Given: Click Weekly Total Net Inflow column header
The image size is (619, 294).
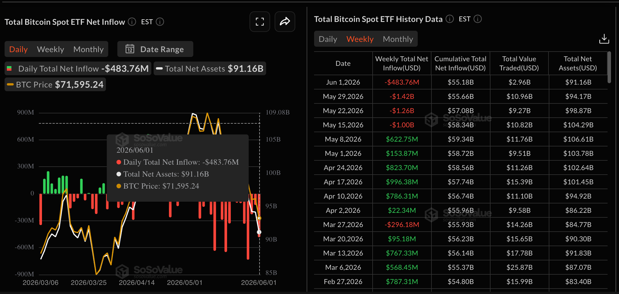Looking at the screenshot, I should tap(402, 64).
